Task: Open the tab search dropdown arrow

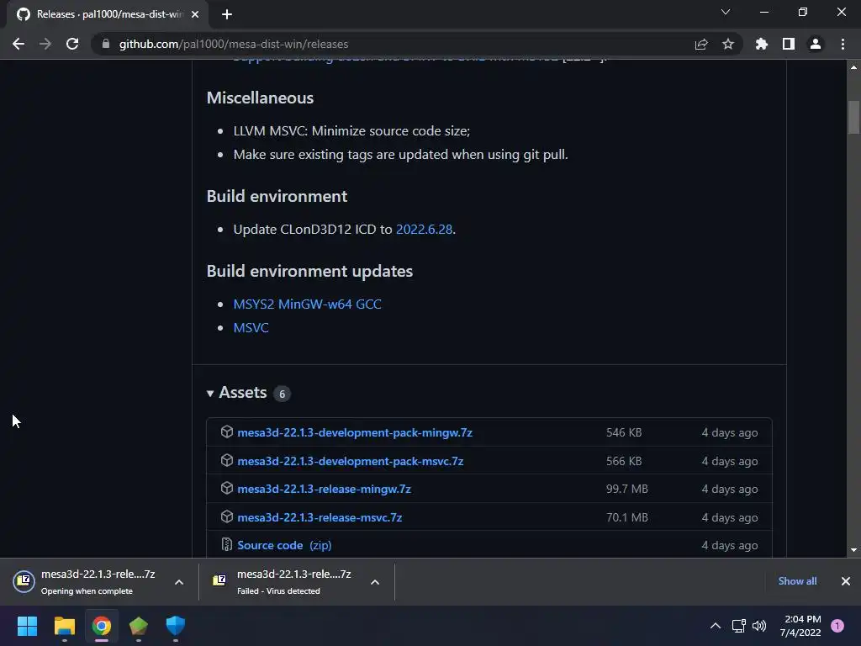Action: pyautogui.click(x=726, y=12)
